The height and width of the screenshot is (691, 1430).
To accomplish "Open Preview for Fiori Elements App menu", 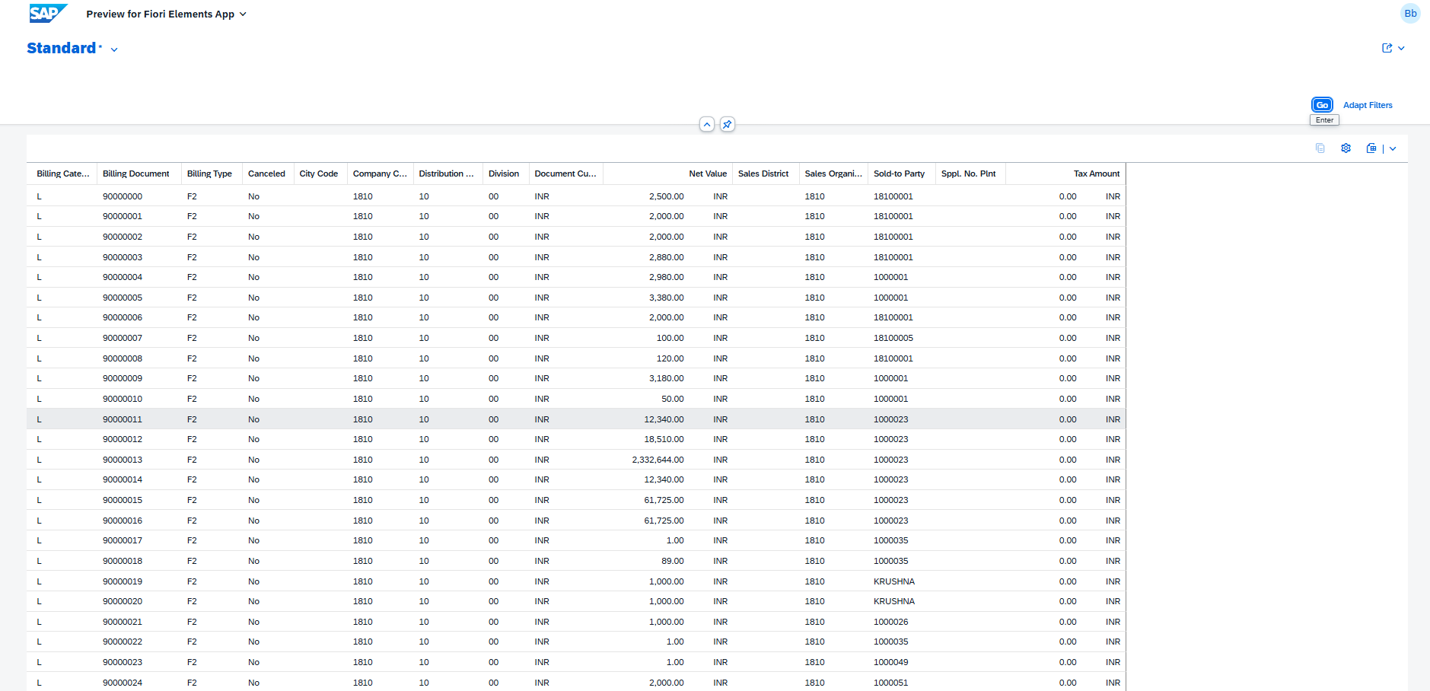I will pos(166,14).
